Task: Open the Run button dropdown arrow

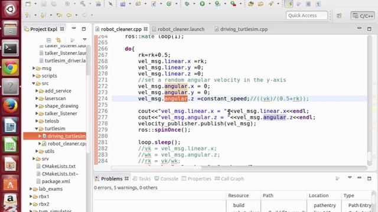Action: tap(209, 4)
